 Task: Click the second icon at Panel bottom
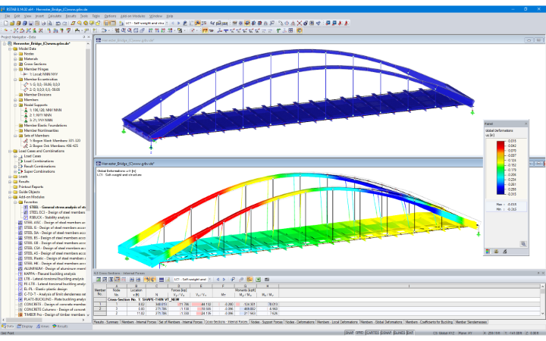point(496,252)
